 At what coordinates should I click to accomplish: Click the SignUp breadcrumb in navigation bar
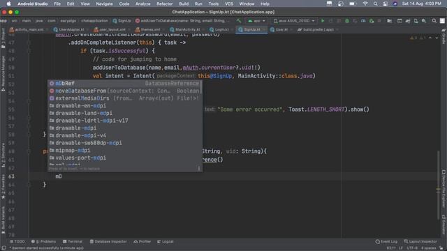(x=122, y=21)
